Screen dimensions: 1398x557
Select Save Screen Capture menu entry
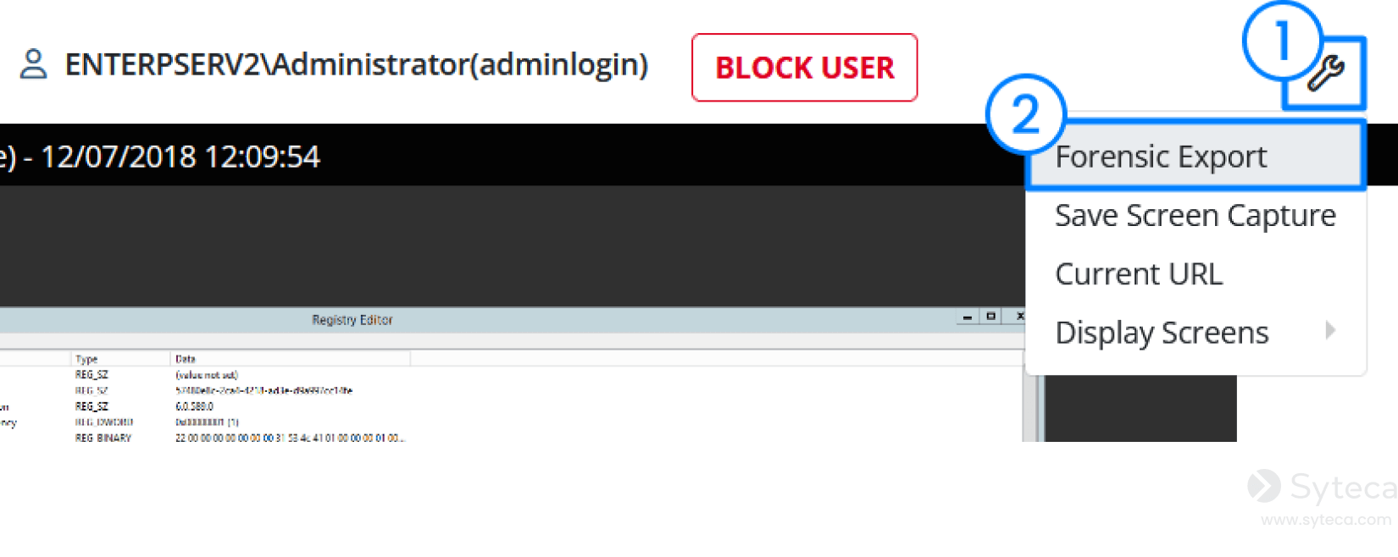tap(1195, 216)
